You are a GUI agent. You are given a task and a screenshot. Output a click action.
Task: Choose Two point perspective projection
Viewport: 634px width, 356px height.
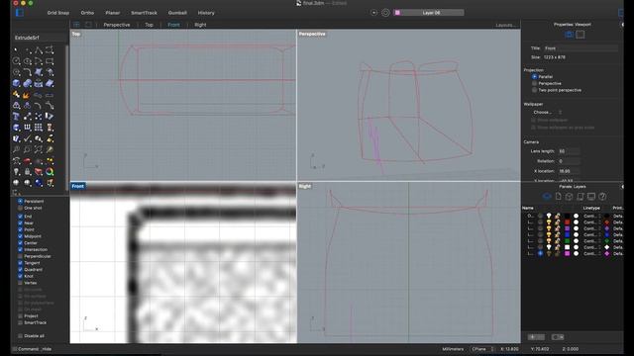(535, 90)
